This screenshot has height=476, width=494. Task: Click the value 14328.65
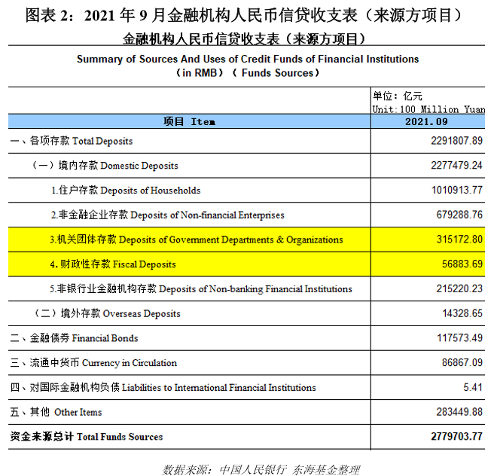click(462, 313)
